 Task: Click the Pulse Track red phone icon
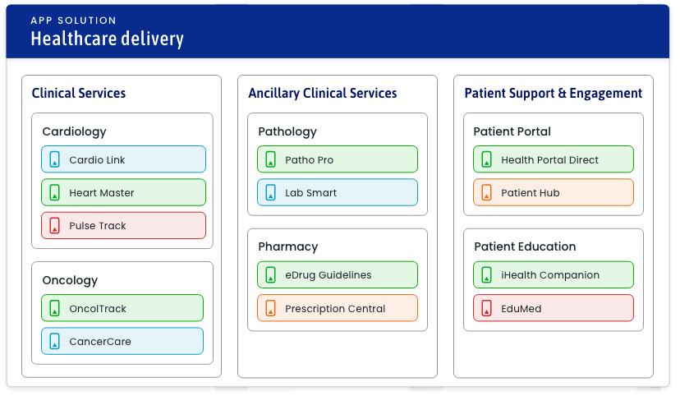(x=55, y=225)
